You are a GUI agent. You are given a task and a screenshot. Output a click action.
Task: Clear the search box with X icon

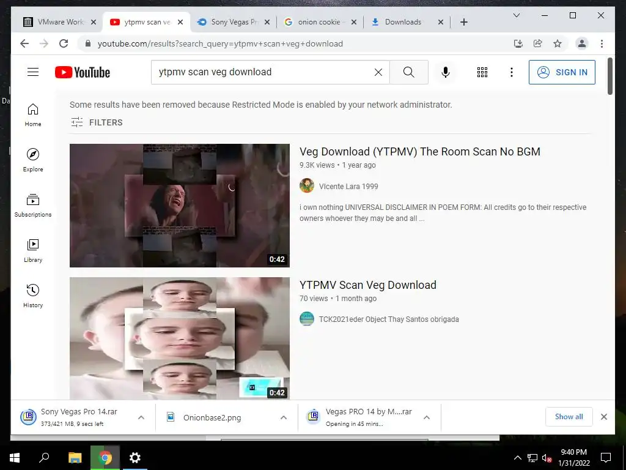coord(378,72)
